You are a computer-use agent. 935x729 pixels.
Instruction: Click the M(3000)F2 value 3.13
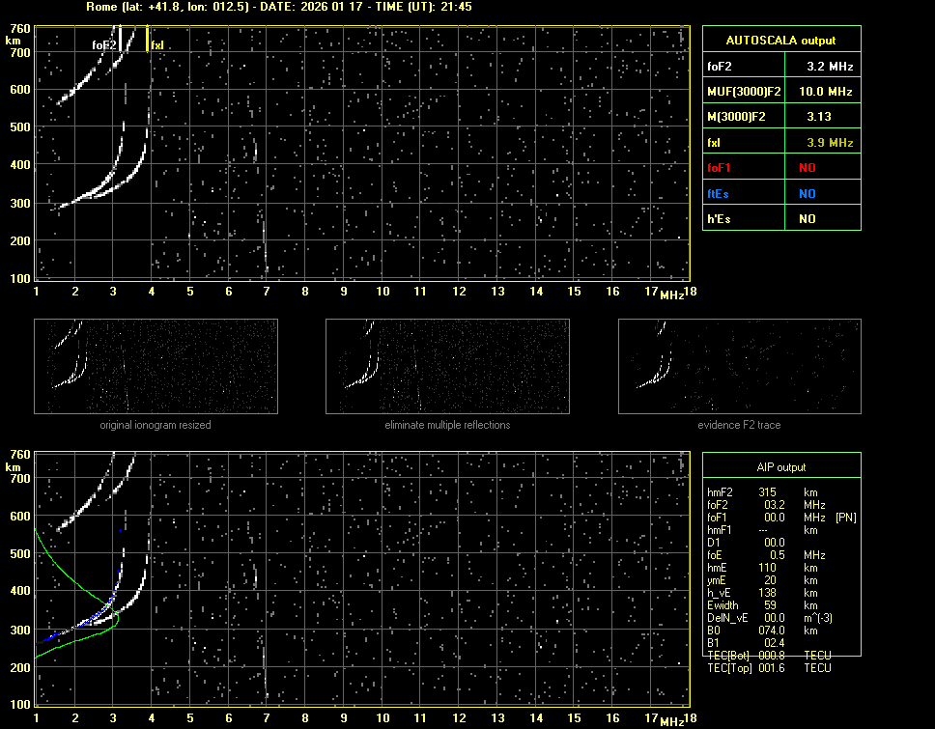click(819, 117)
